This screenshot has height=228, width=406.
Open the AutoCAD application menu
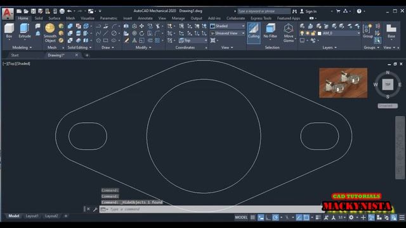(x=8, y=13)
